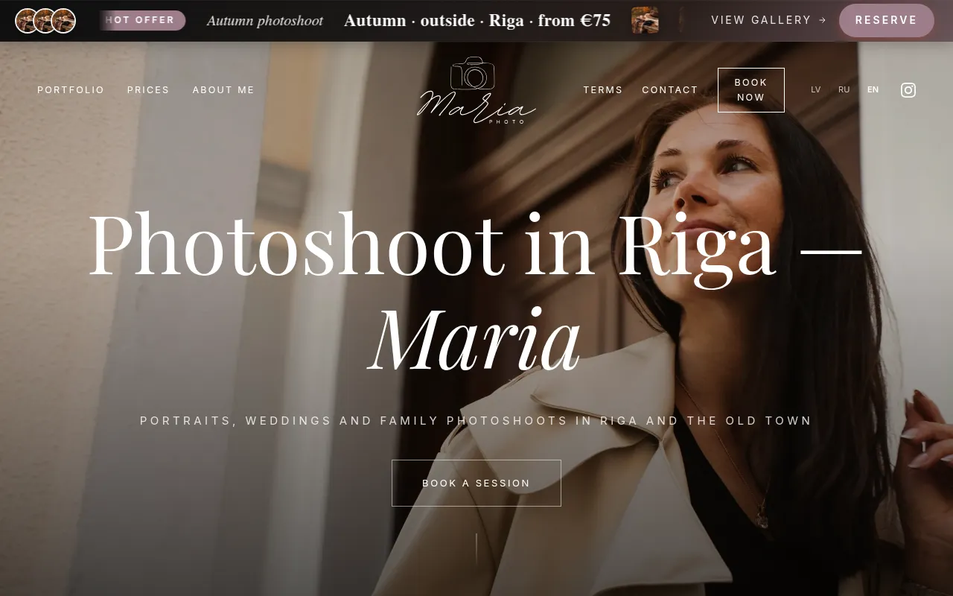Click the BOOK A SESSION button
Image resolution: width=953 pixels, height=596 pixels.
(x=476, y=483)
